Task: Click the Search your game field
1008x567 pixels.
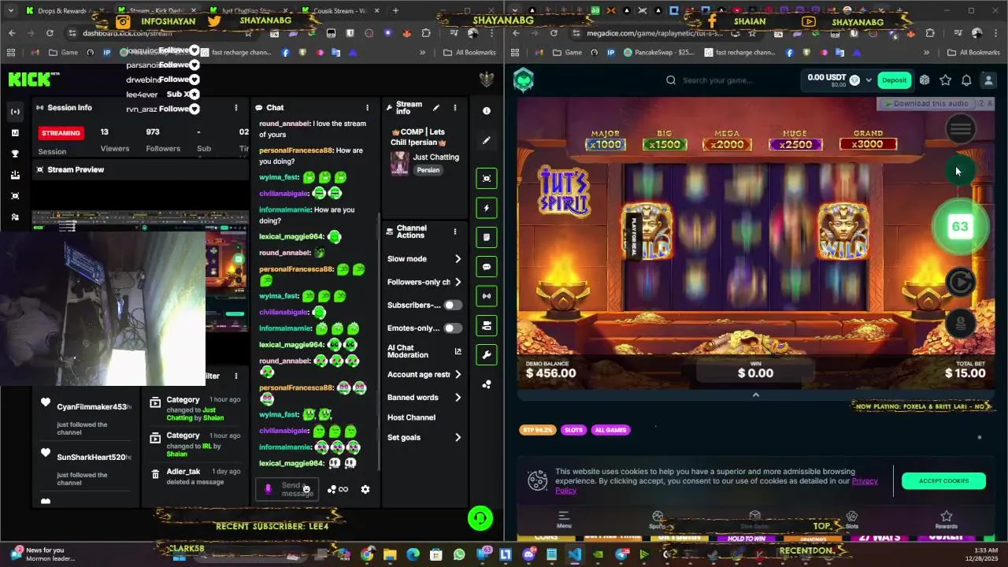Action: (x=717, y=80)
